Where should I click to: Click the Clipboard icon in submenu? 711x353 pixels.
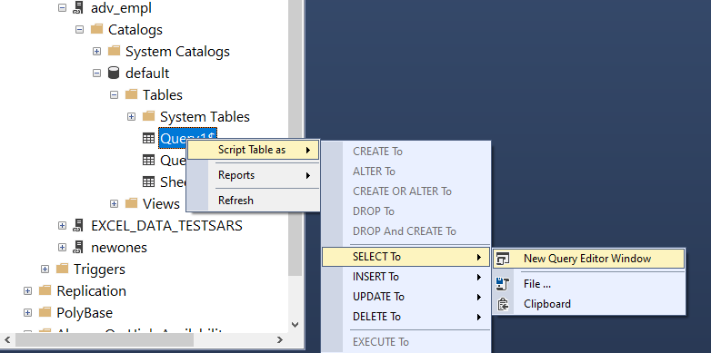[504, 304]
